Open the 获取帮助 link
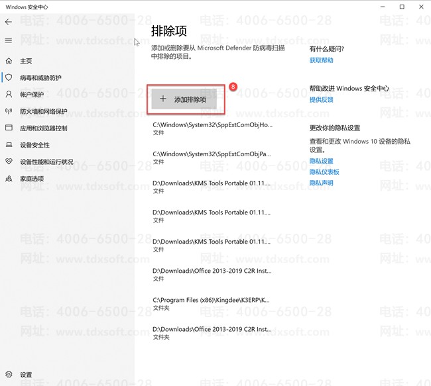The height and width of the screenshot is (386, 431). [x=321, y=60]
